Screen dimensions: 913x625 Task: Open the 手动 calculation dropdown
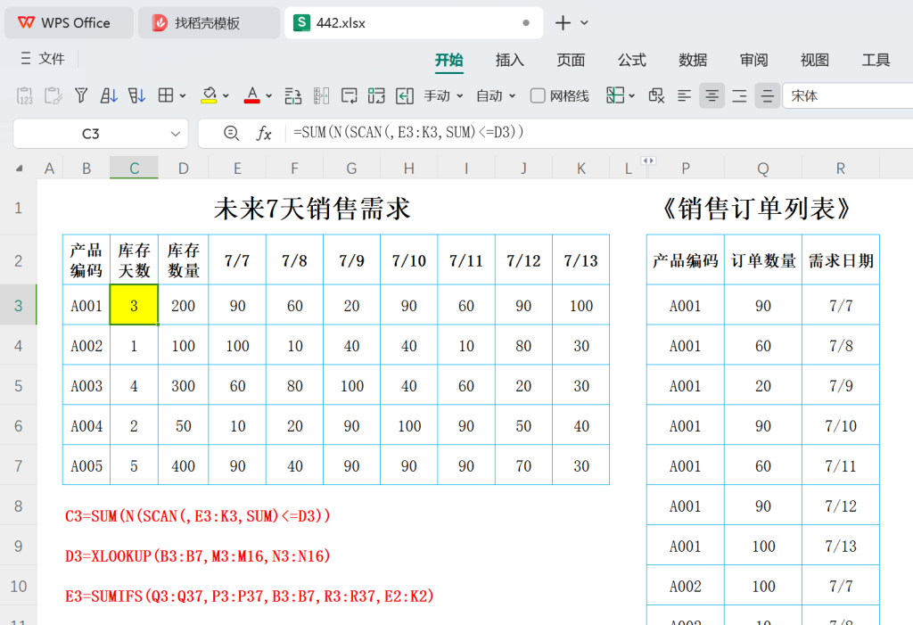tap(444, 95)
